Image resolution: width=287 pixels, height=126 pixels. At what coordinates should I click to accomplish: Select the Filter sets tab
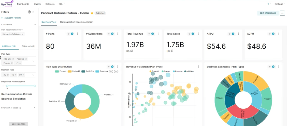(28, 46)
